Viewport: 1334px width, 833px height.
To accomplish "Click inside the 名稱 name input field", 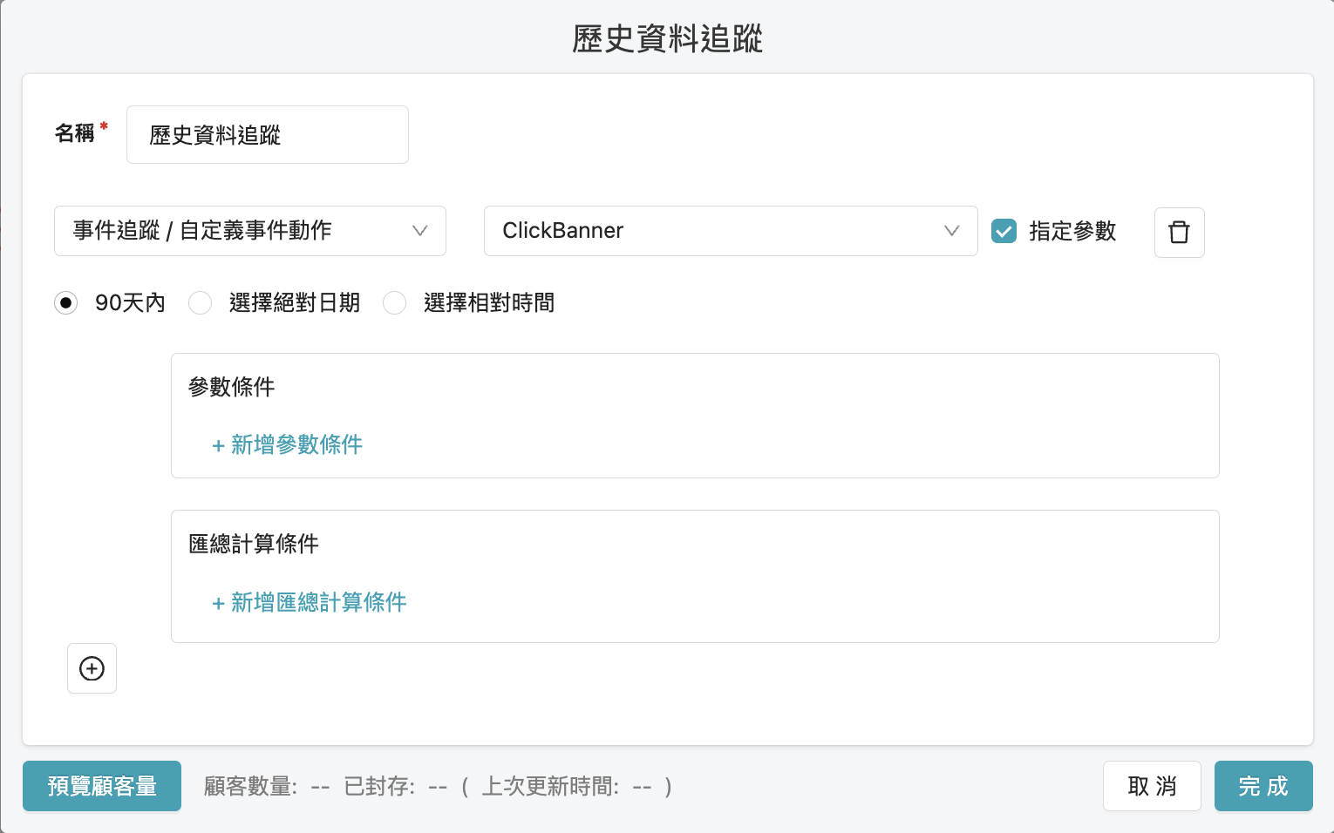I will point(267,134).
